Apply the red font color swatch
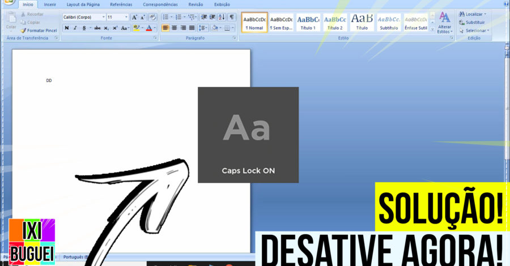The height and width of the screenshot is (266, 510). pyautogui.click(x=148, y=28)
